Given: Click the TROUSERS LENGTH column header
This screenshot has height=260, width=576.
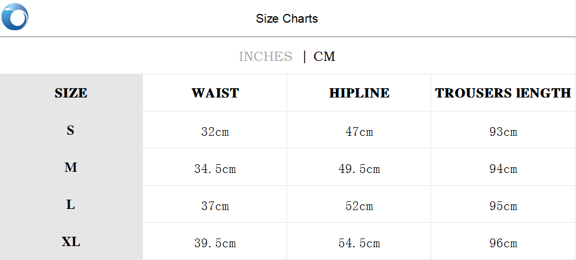Looking at the screenshot, I should pyautogui.click(x=503, y=93).
